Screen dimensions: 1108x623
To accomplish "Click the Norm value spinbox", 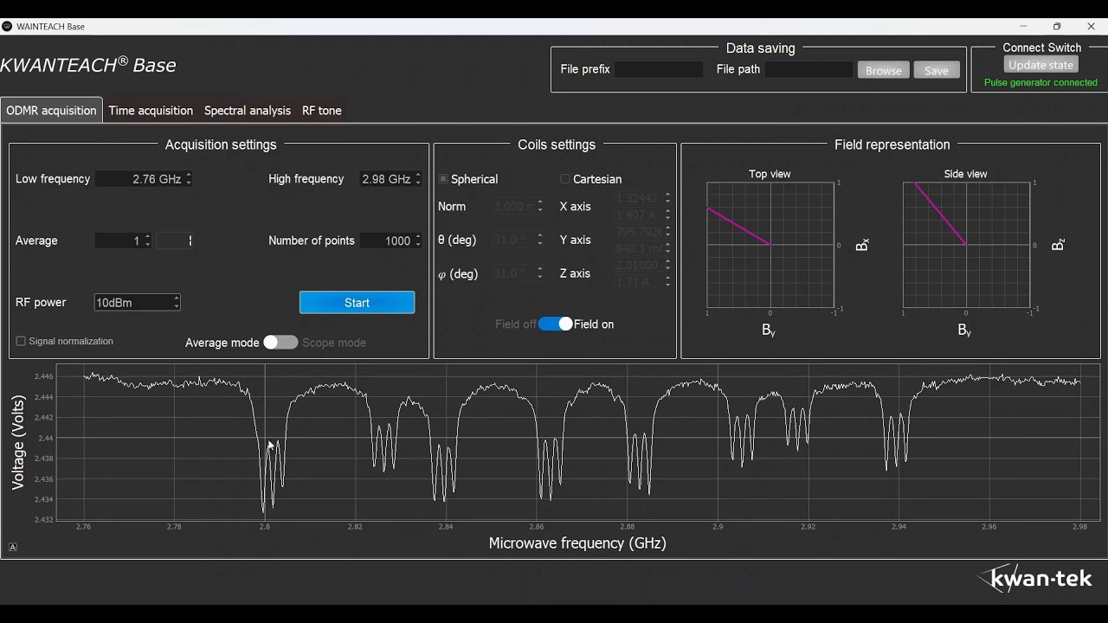I will [518, 206].
